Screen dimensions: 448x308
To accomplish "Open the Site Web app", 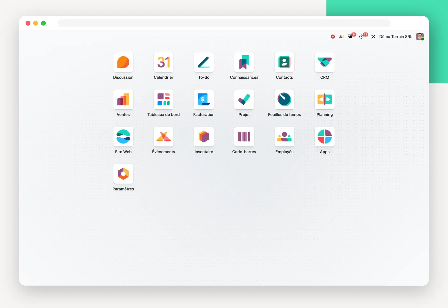I will [123, 137].
